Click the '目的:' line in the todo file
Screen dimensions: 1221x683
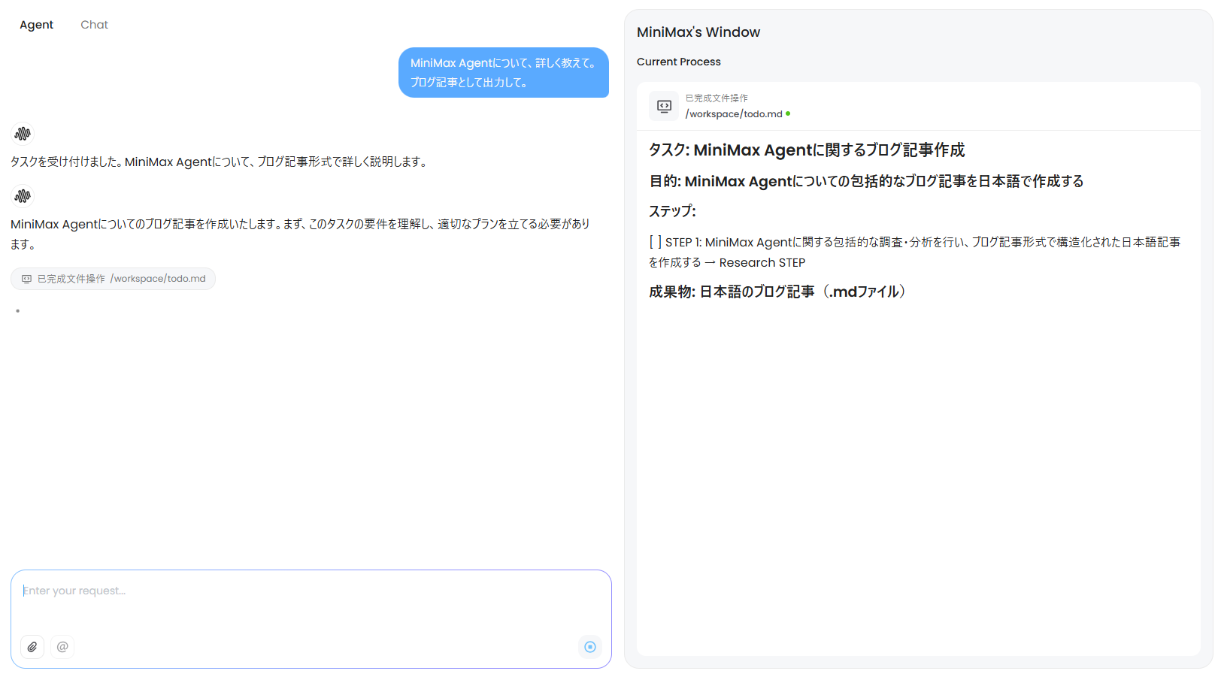click(x=866, y=181)
